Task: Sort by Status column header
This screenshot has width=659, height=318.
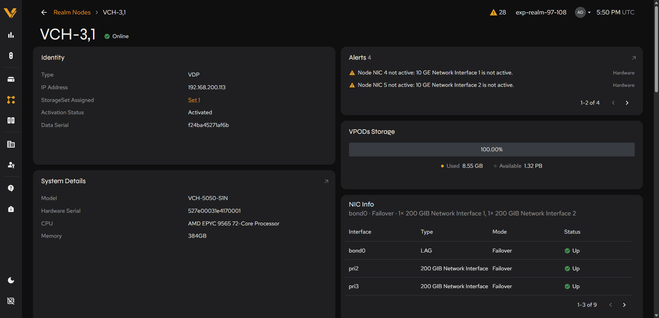Action: (572, 232)
